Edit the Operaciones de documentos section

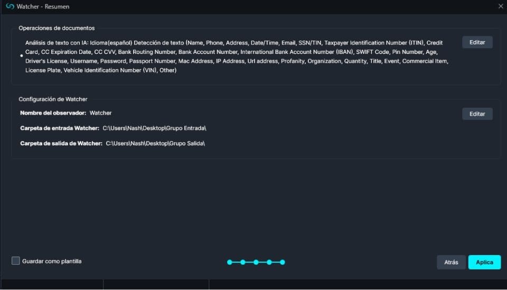477,42
